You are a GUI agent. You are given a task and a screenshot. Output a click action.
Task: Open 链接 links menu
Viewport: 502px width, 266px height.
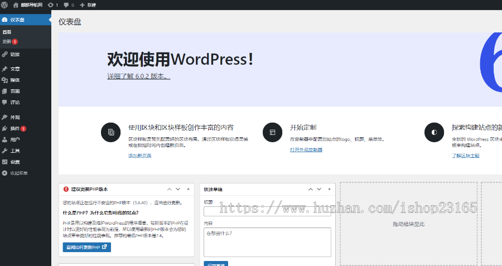pyautogui.click(x=26, y=55)
